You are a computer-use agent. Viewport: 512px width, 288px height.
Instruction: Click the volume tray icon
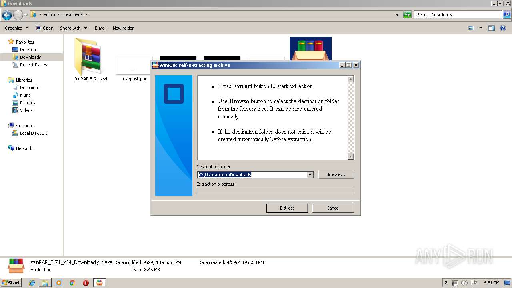(464, 283)
